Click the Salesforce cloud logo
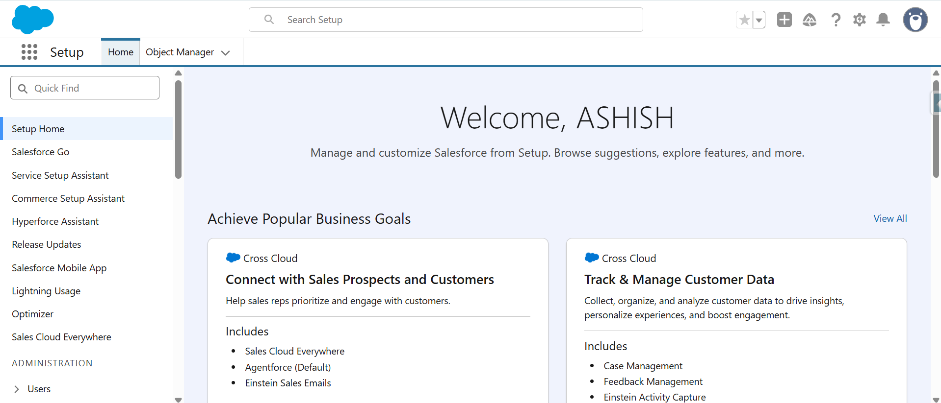 [32, 20]
